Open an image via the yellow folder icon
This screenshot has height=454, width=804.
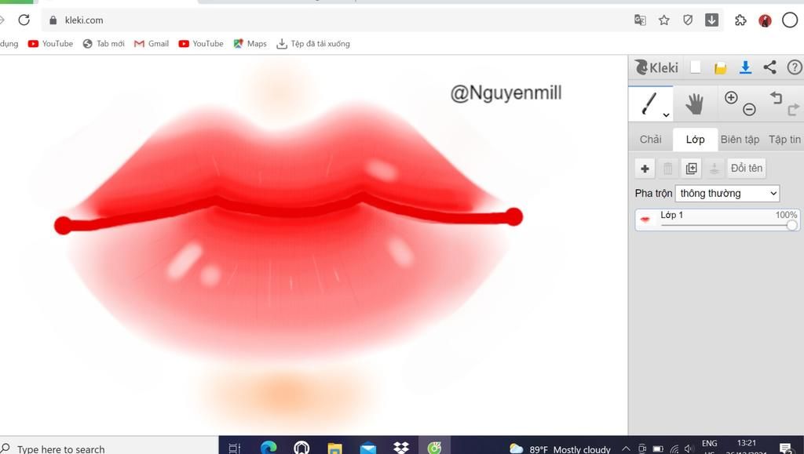[720, 68]
